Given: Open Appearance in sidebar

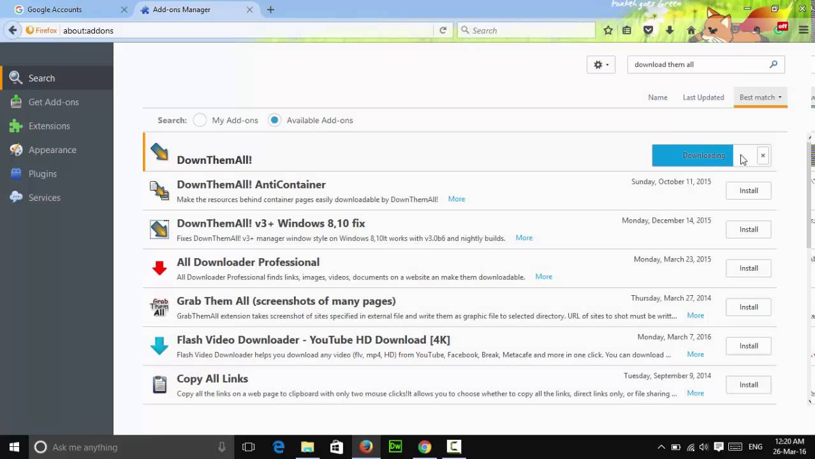Looking at the screenshot, I should (57, 150).
